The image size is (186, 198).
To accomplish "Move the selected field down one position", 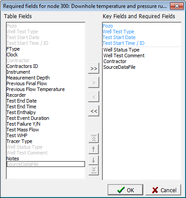I will 93,160.
